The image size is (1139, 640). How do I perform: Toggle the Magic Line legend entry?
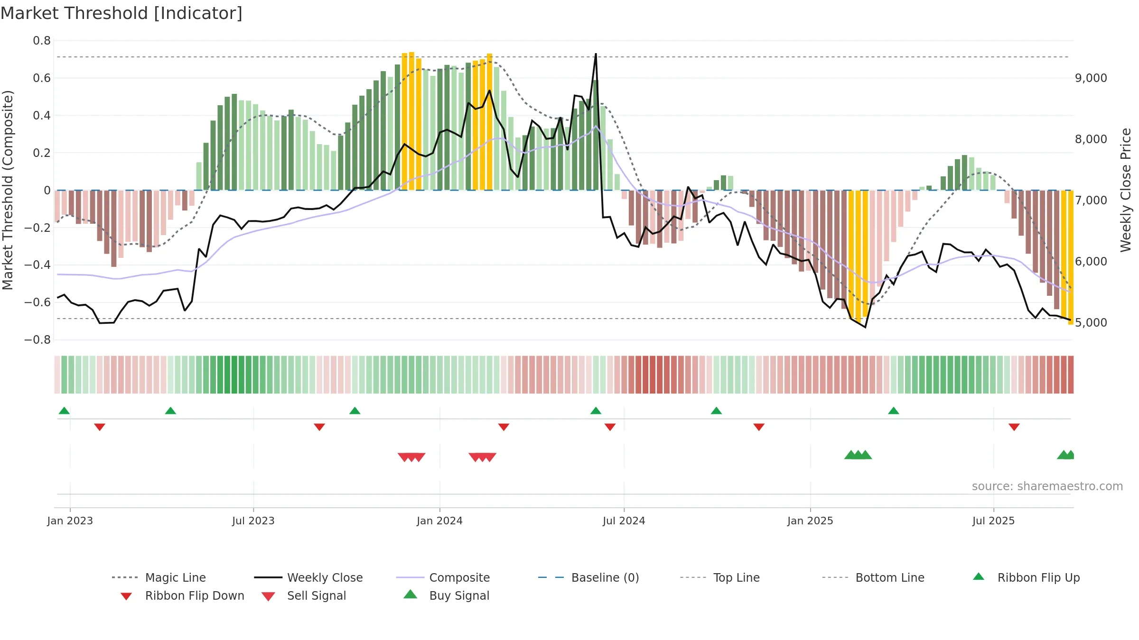coord(159,577)
